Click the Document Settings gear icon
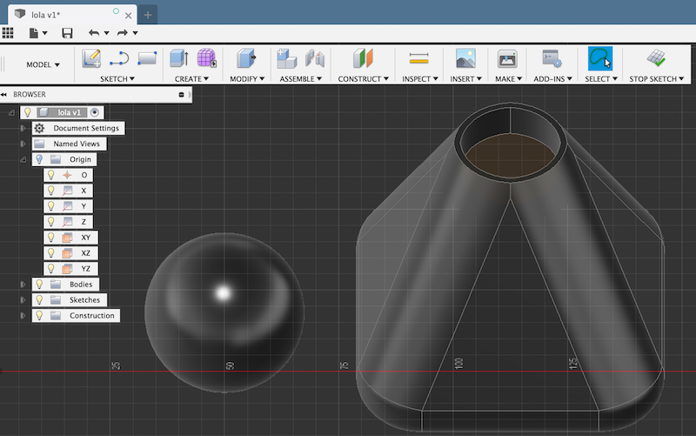The height and width of the screenshot is (436, 696). [x=39, y=128]
